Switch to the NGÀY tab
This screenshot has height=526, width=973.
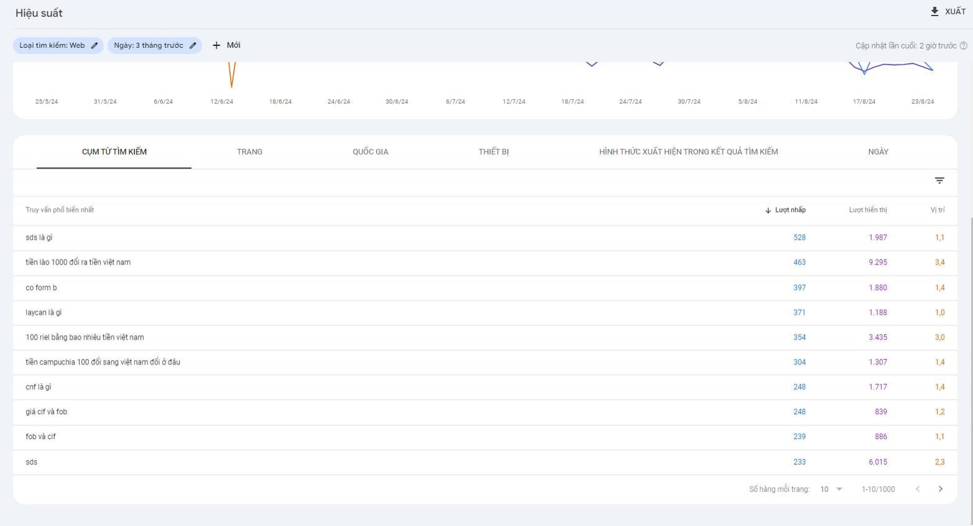(x=878, y=152)
